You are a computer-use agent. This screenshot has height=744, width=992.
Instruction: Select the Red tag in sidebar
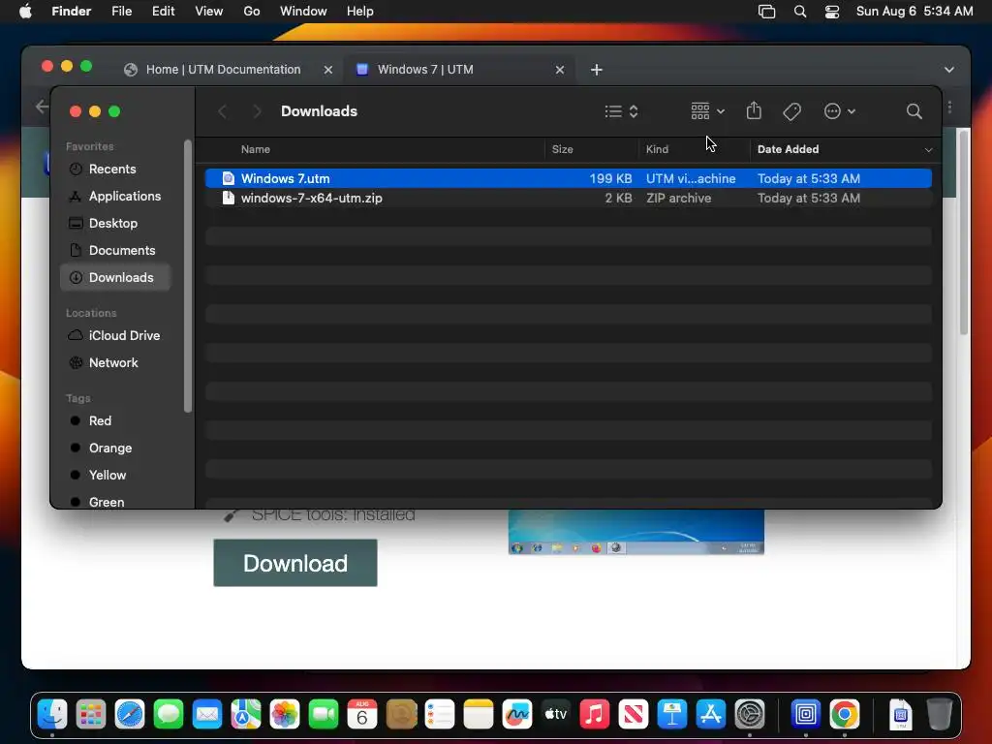pyautogui.click(x=116, y=421)
